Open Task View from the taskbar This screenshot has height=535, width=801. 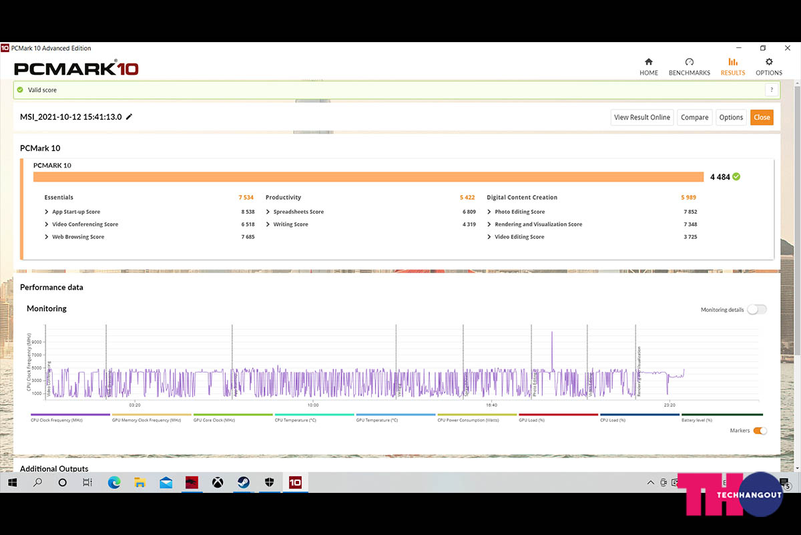click(87, 482)
